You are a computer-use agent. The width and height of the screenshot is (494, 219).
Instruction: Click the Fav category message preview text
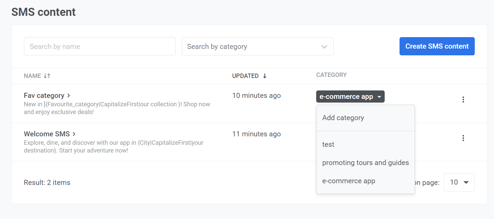117,108
